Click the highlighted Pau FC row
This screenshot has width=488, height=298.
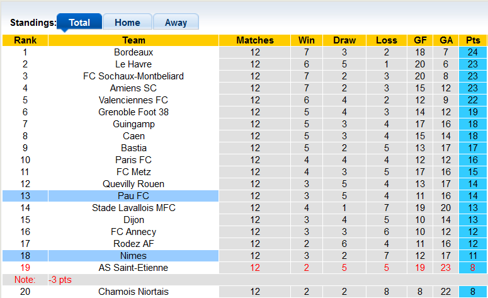coord(133,196)
